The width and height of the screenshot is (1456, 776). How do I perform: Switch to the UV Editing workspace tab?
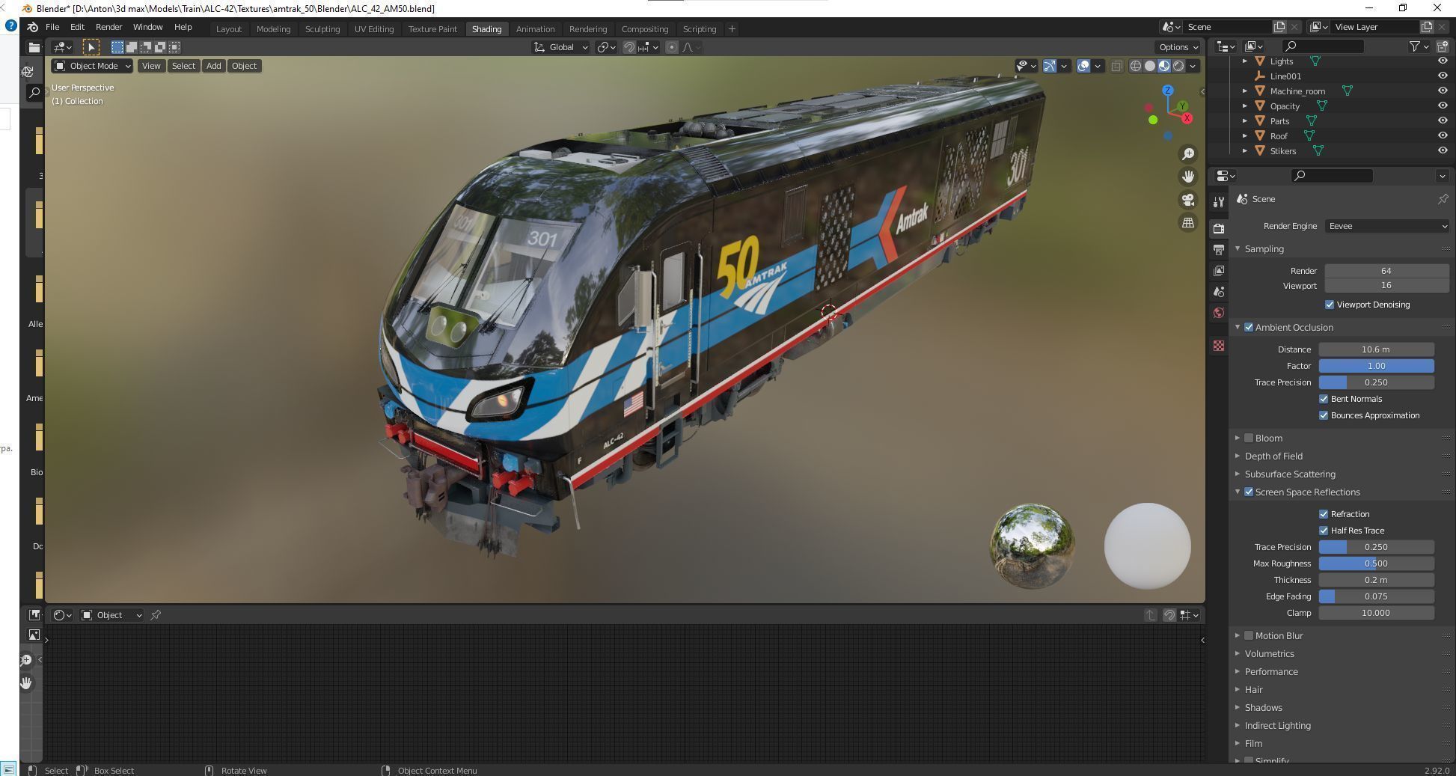click(374, 29)
